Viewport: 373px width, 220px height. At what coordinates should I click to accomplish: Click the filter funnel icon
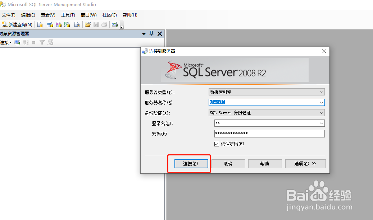42,43
